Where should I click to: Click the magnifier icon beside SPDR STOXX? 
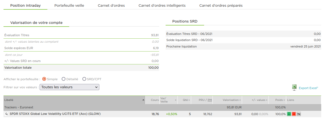(x=6, y=114)
